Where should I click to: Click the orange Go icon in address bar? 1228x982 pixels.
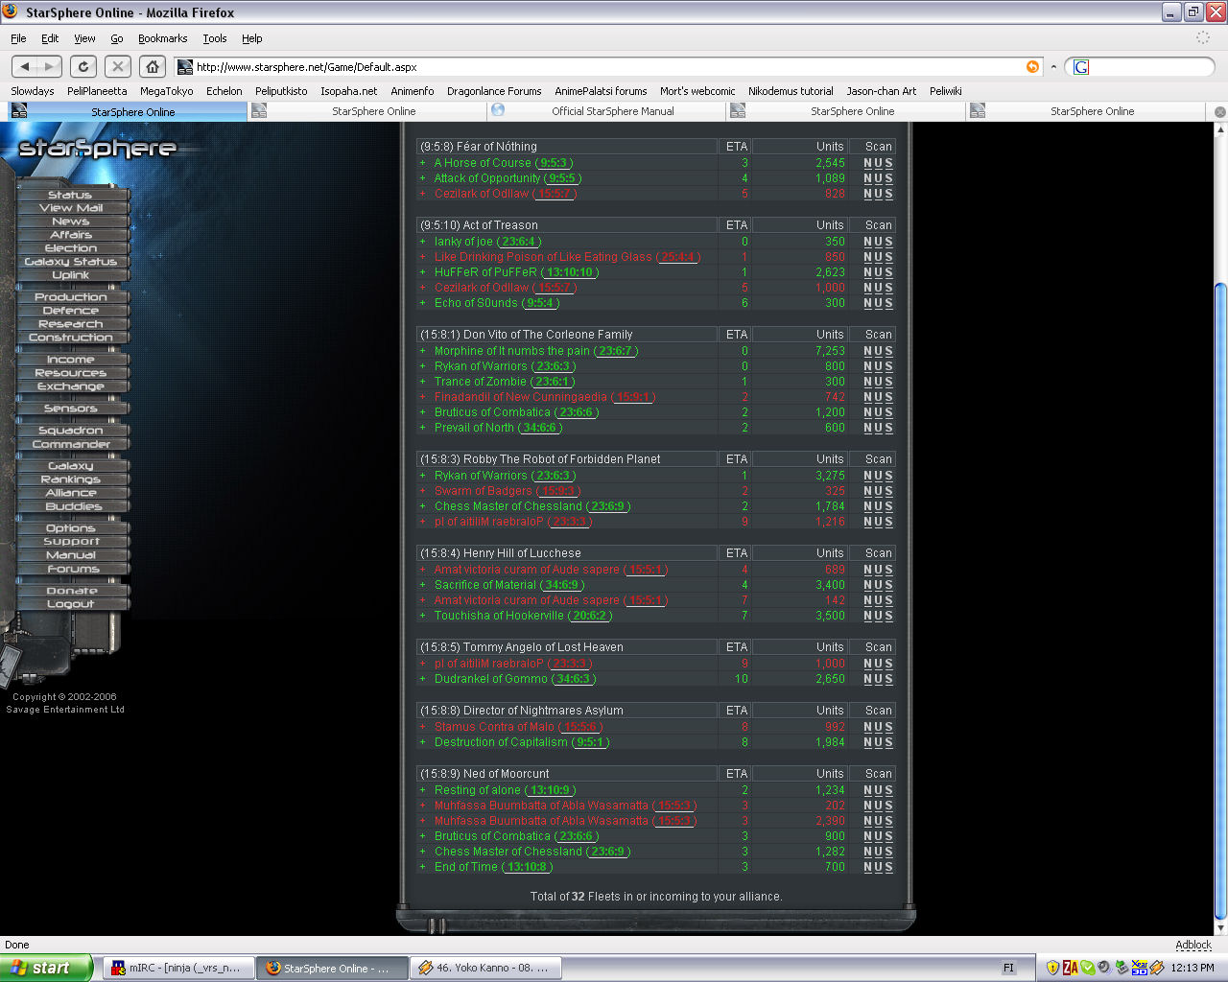(1032, 66)
